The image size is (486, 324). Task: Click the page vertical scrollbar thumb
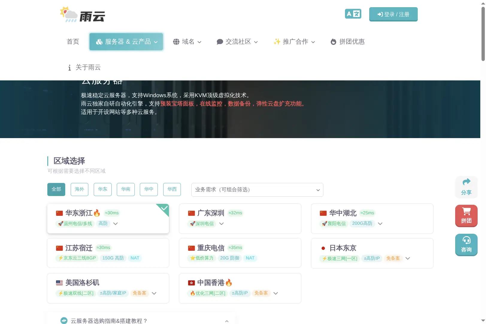[483, 33]
